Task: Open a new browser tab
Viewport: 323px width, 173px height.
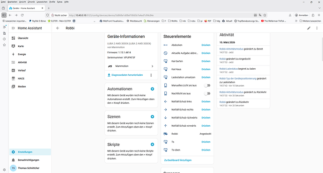Action: pyautogui.click(x=49, y=8)
